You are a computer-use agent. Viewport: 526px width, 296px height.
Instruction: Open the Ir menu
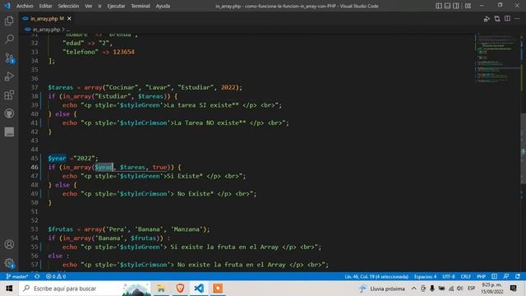point(99,6)
